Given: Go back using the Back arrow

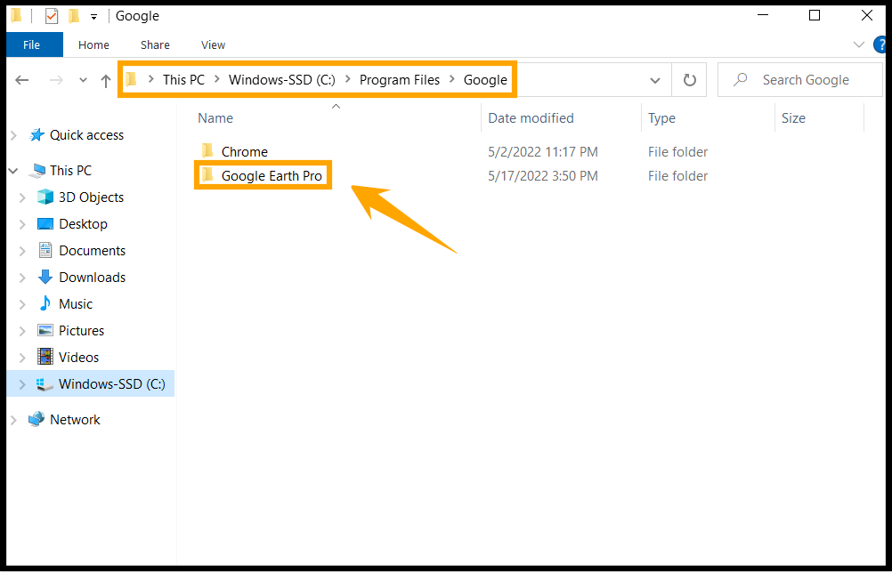Looking at the screenshot, I should pos(22,80).
